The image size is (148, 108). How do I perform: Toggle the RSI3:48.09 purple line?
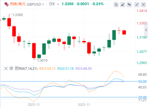(x=83, y=69)
